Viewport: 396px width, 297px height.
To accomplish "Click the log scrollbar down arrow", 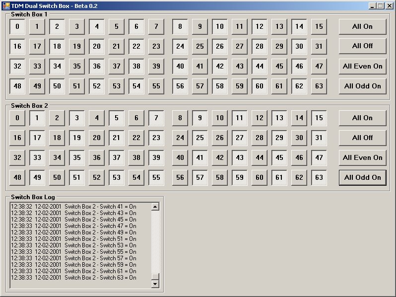I will pos(155,284).
